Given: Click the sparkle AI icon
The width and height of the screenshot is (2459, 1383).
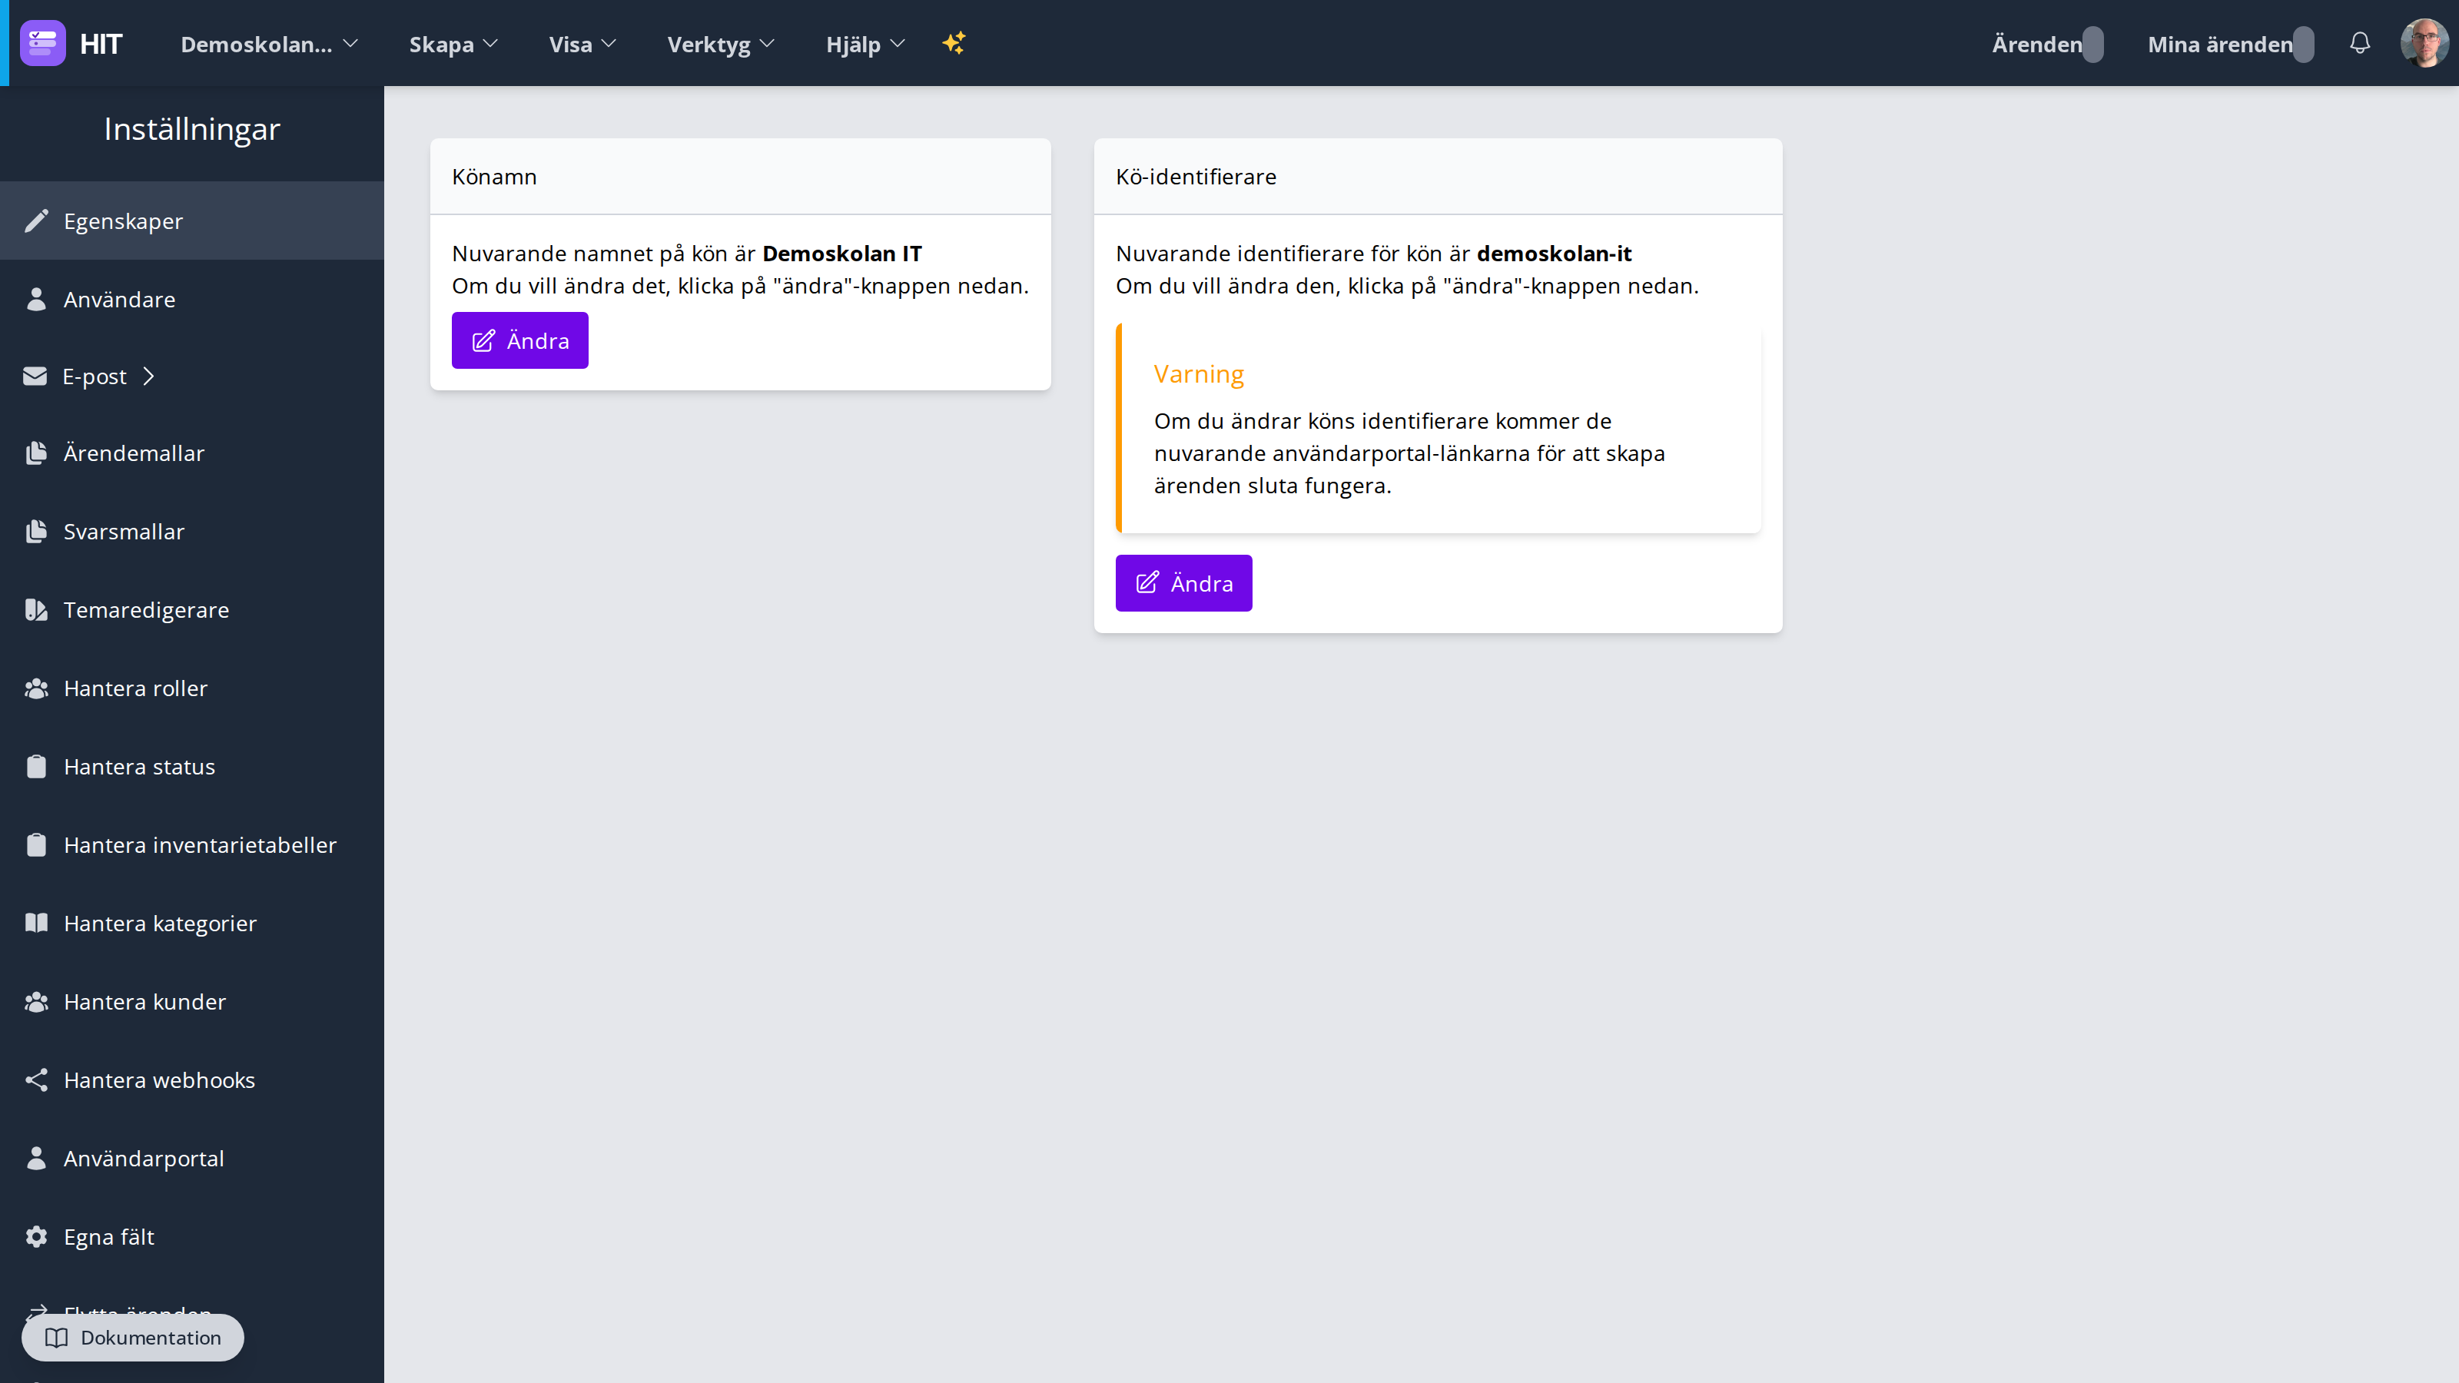Looking at the screenshot, I should click(x=954, y=43).
